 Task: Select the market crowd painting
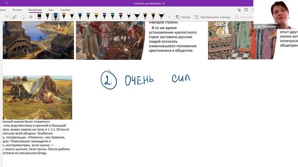[x=110, y=40]
